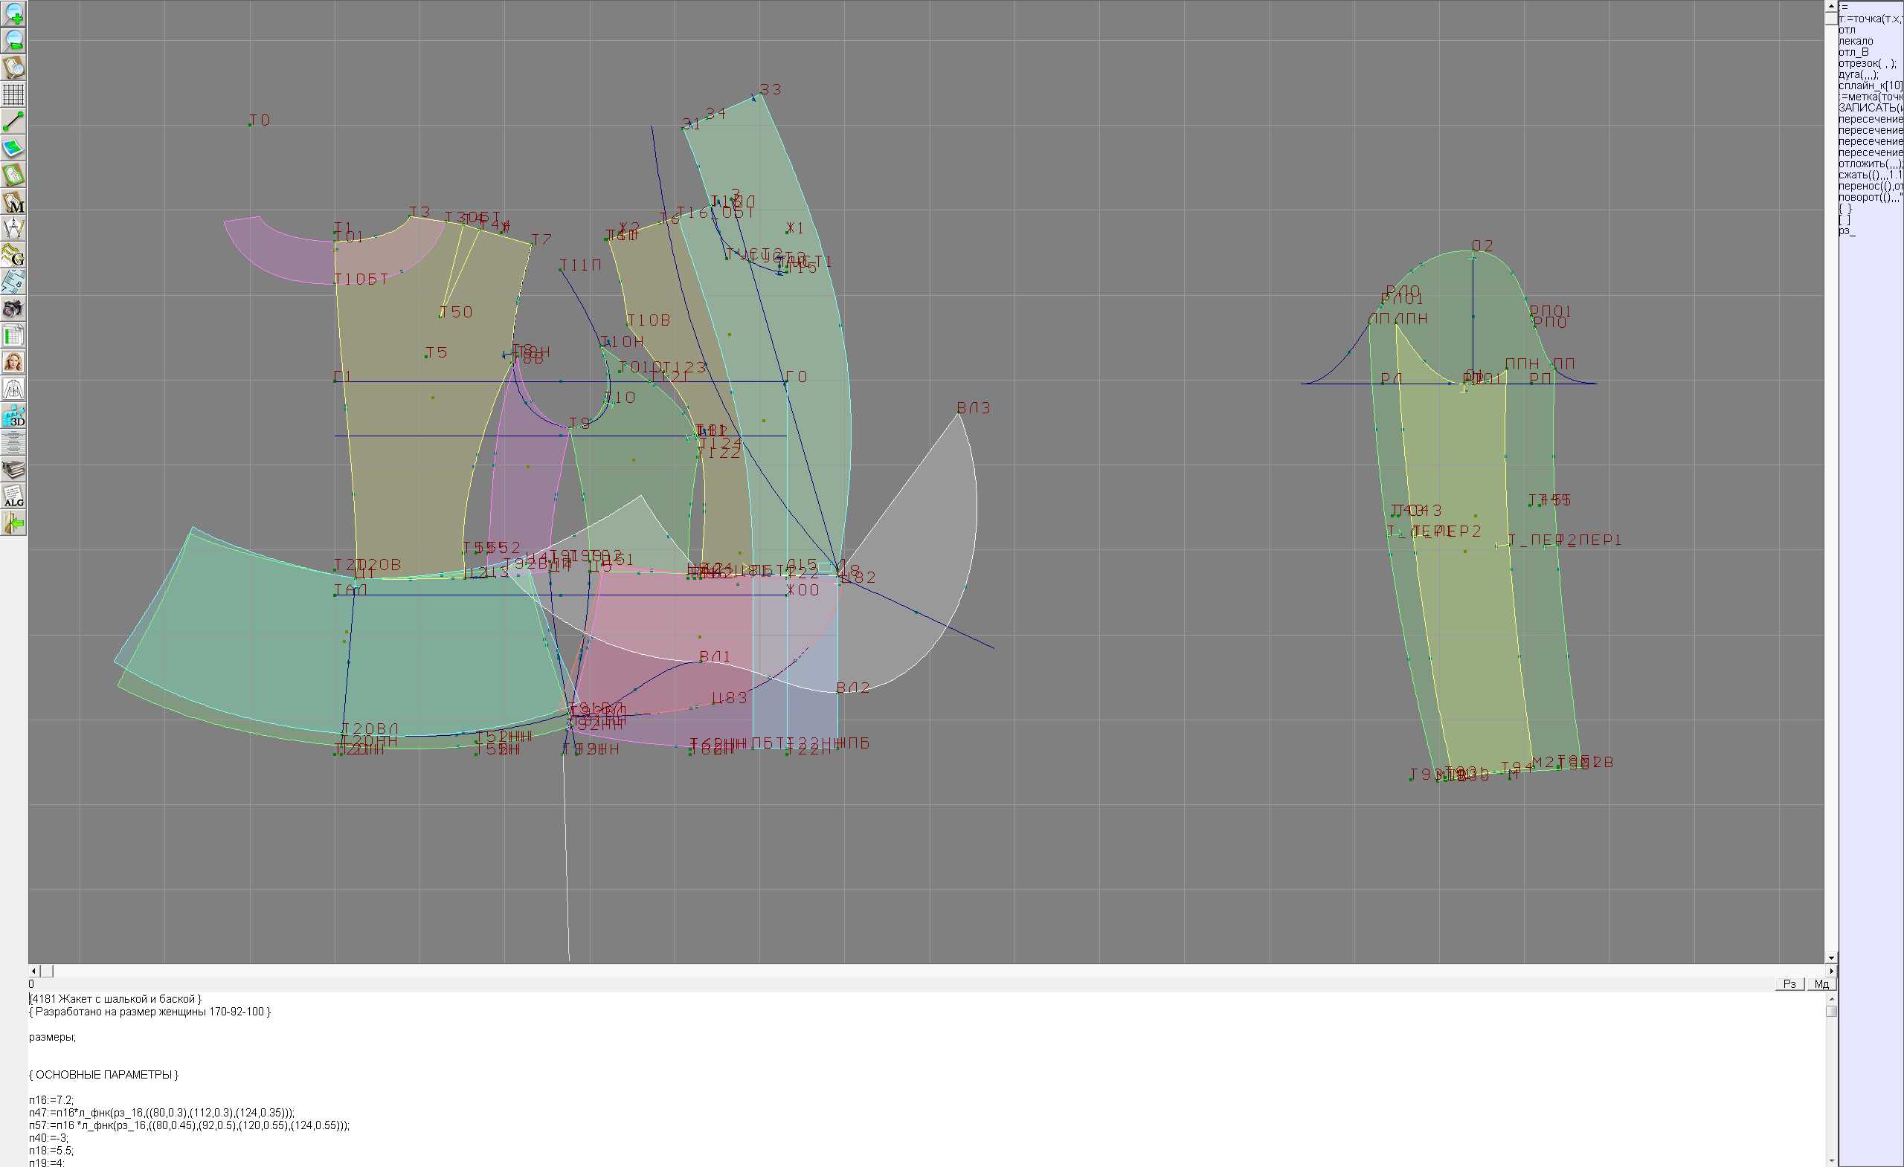Click the zoom out magnifier icon
The width and height of the screenshot is (1904, 1167).
(x=14, y=40)
